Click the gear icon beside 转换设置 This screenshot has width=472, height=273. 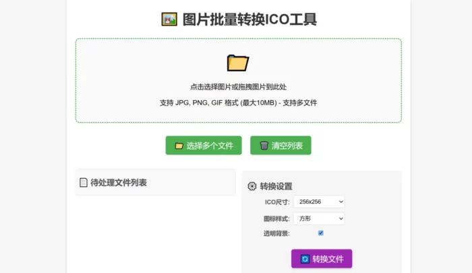coord(252,186)
